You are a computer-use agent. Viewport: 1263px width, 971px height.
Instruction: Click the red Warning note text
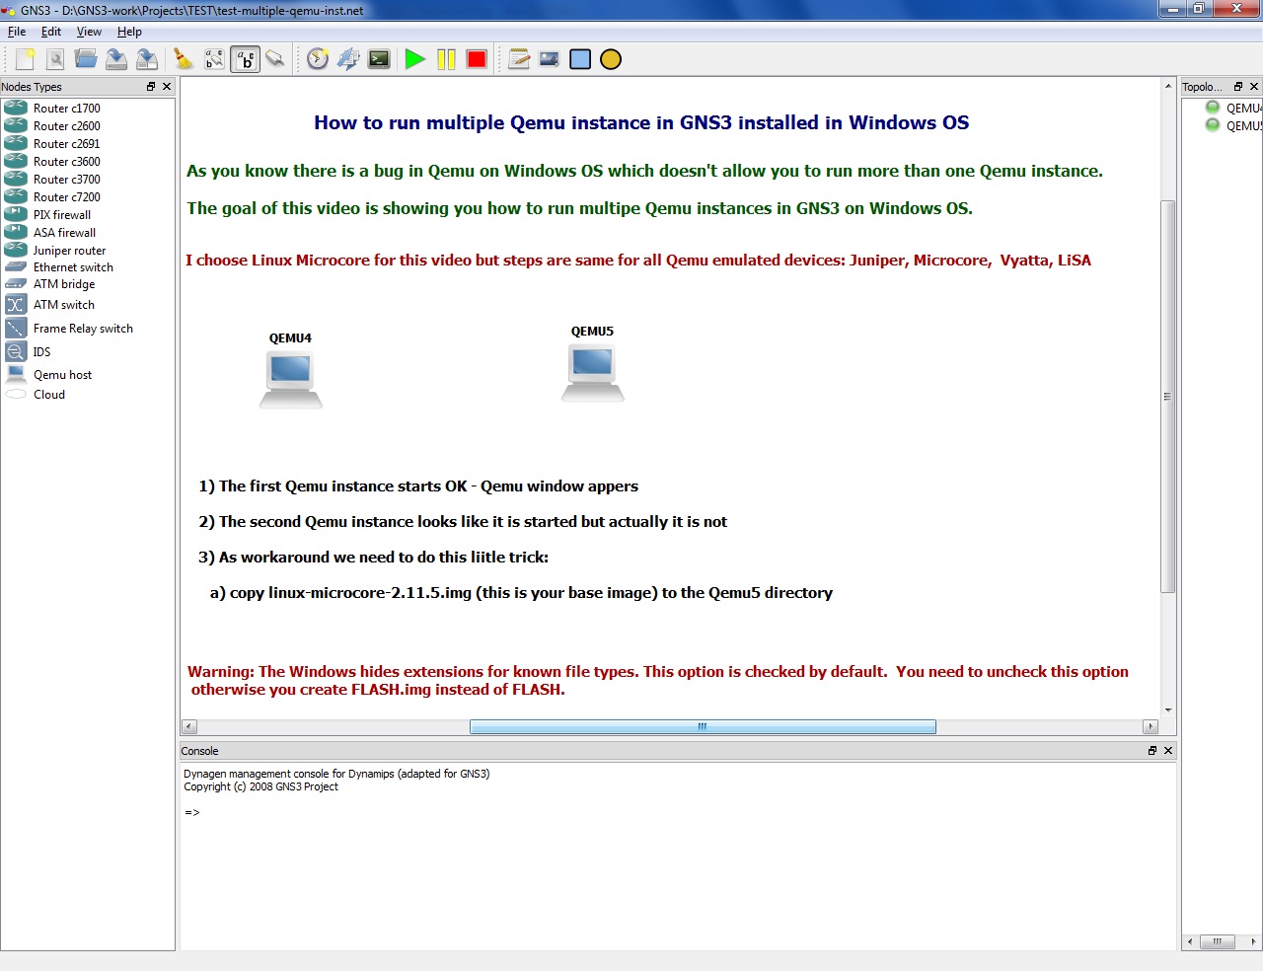click(x=658, y=681)
